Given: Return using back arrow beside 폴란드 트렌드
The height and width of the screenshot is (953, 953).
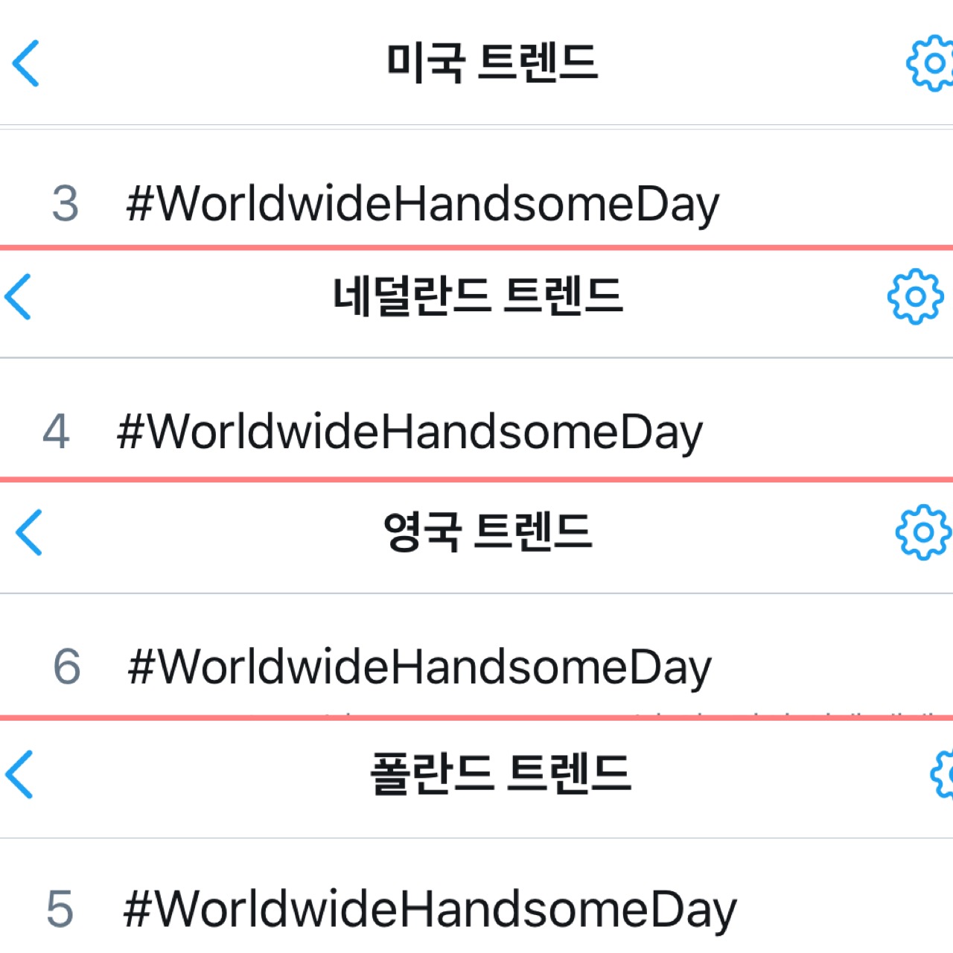Looking at the screenshot, I should click(20, 774).
